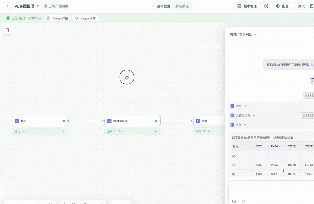Click the 1.8% table cell
The image size is (314, 204).
(x=259, y=174)
